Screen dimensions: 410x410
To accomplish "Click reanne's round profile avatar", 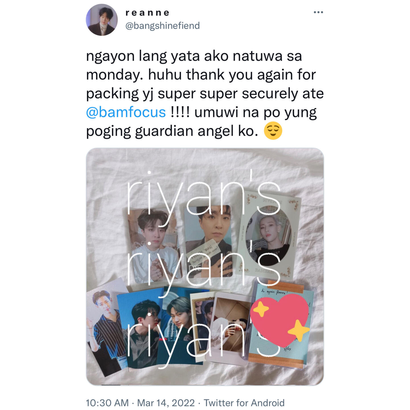I will 102,20.
